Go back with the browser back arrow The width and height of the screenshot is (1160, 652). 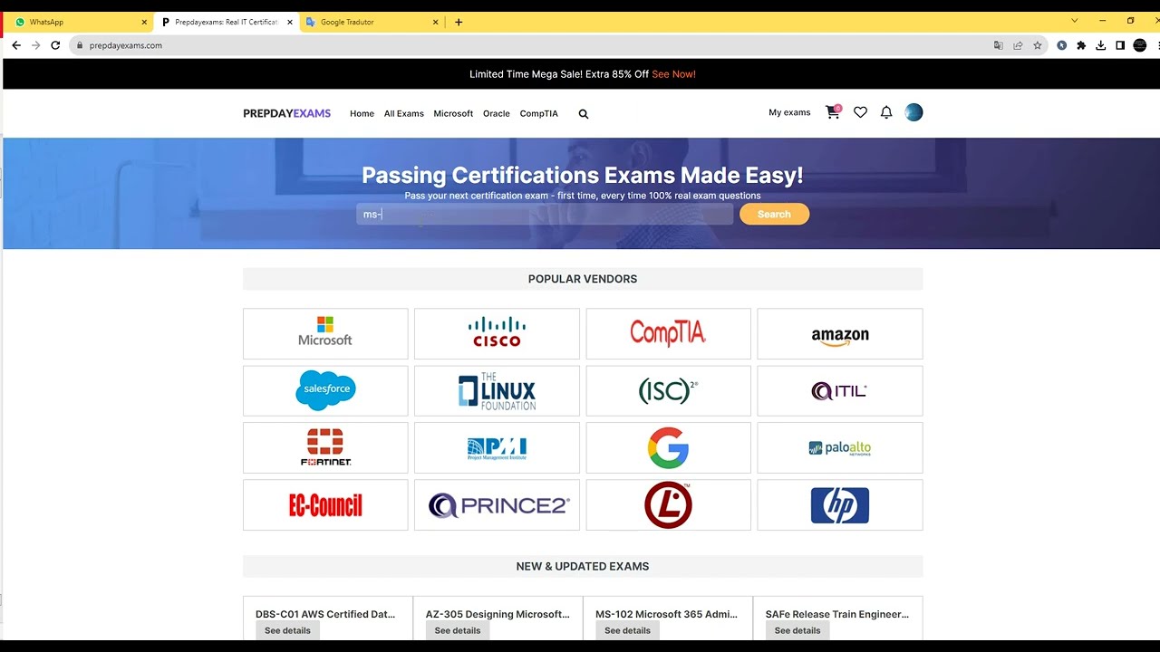pyautogui.click(x=16, y=45)
